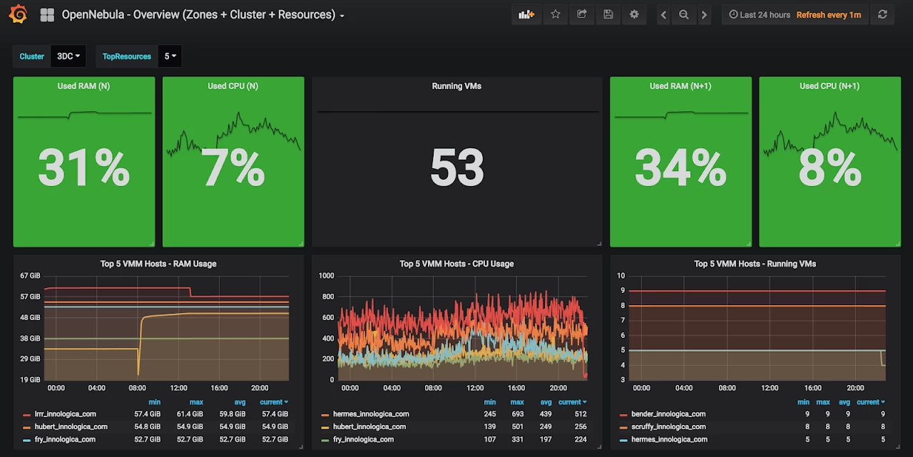Open Top 5 VMM Hosts - CPU Usage panel menu
The height and width of the screenshot is (457, 913).
tap(456, 264)
